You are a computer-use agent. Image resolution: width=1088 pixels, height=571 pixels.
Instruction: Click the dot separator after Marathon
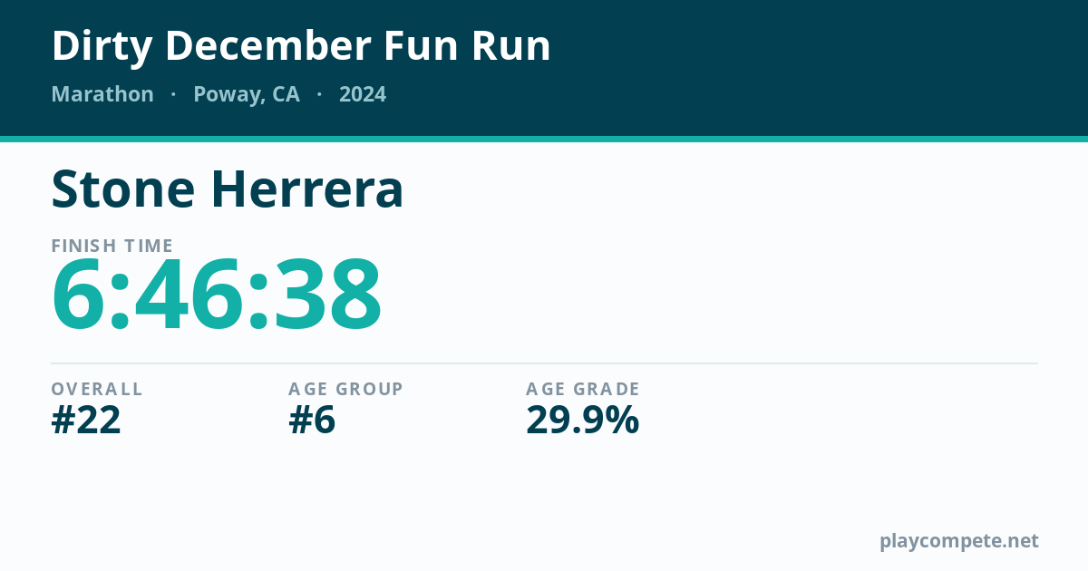(173, 94)
